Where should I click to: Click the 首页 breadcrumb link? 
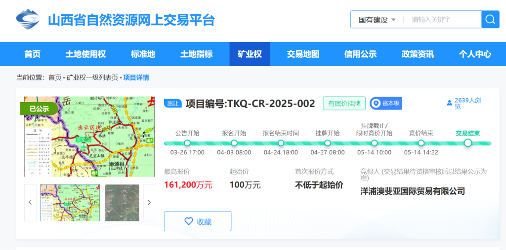pos(54,77)
